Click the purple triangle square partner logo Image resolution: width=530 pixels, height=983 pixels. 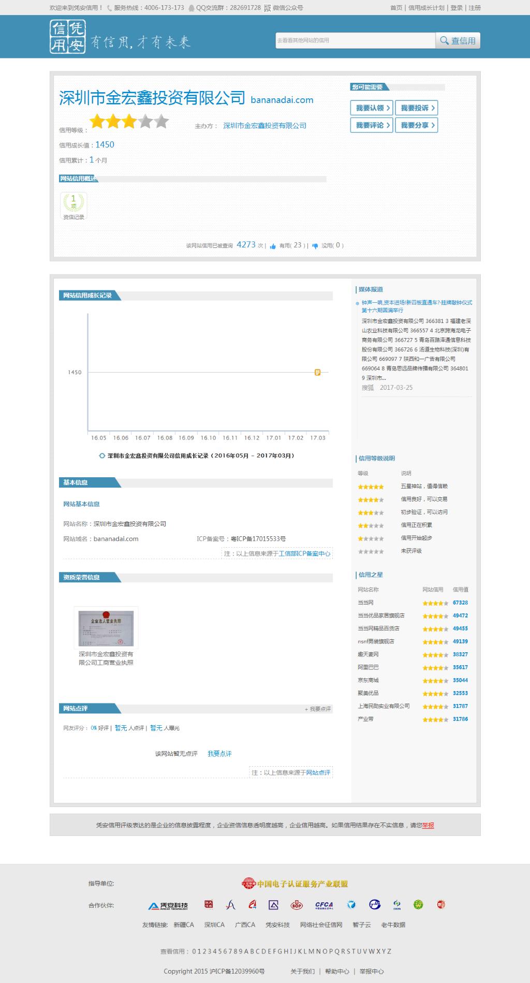[x=273, y=905]
